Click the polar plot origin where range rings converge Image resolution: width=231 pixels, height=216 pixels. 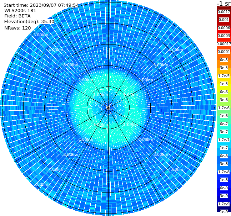(x=108, y=108)
